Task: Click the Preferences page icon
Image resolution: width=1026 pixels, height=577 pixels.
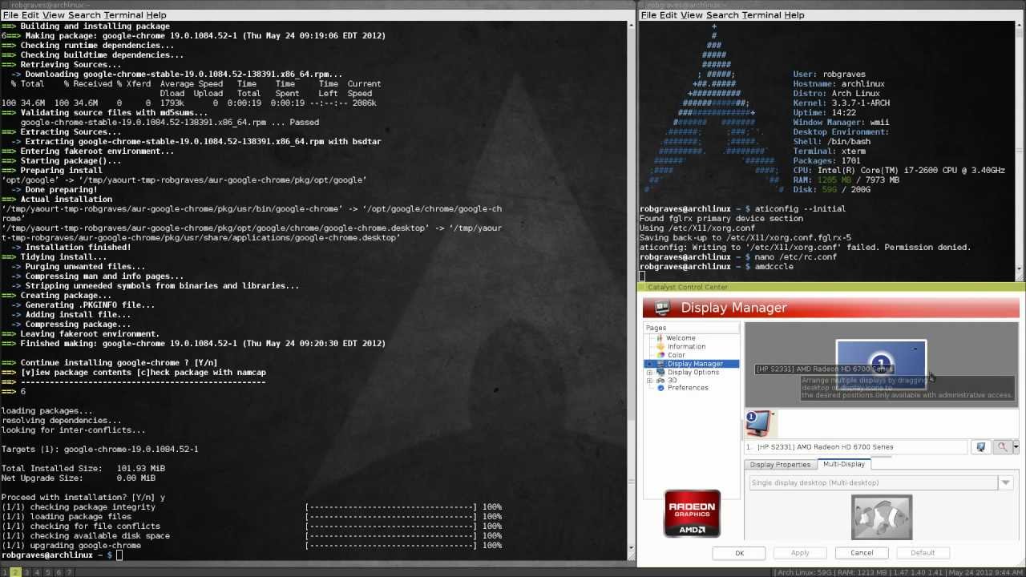Action: (660, 388)
